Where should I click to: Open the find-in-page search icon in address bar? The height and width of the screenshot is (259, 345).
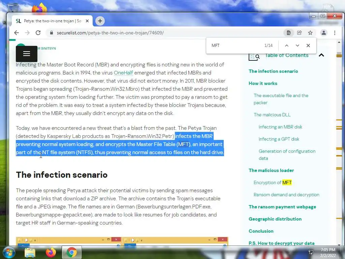pyautogui.click(x=288, y=33)
